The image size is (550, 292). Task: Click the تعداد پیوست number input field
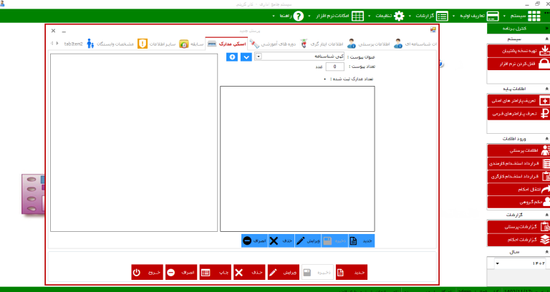point(334,67)
